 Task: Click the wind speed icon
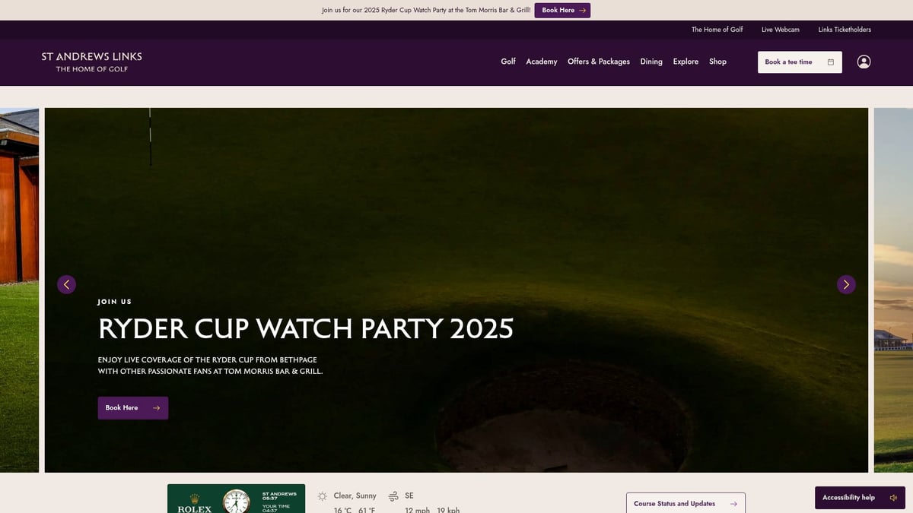click(x=393, y=496)
